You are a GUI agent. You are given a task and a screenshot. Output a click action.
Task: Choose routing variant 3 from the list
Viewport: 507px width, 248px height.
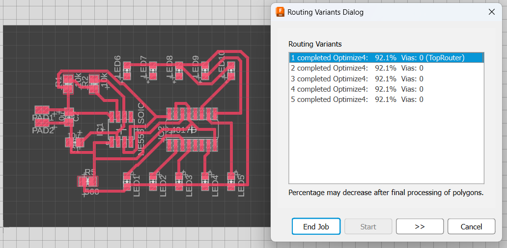click(x=357, y=78)
